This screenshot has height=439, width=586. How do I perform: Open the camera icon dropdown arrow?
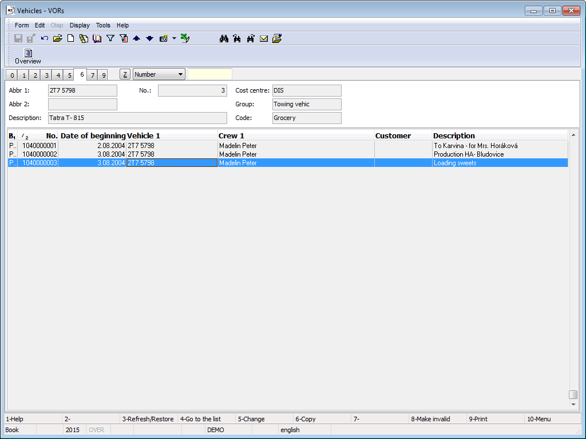tap(174, 38)
